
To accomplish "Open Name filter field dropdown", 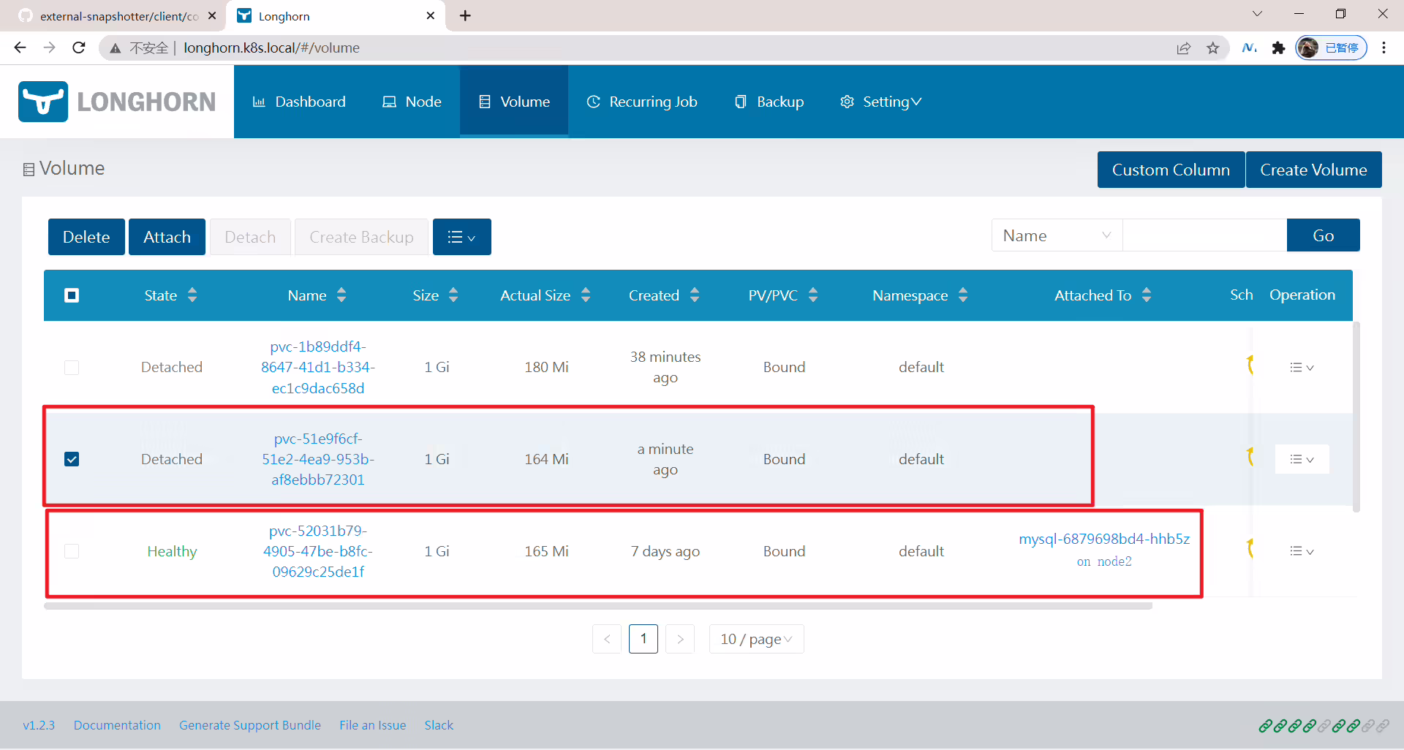I will click(x=1057, y=235).
